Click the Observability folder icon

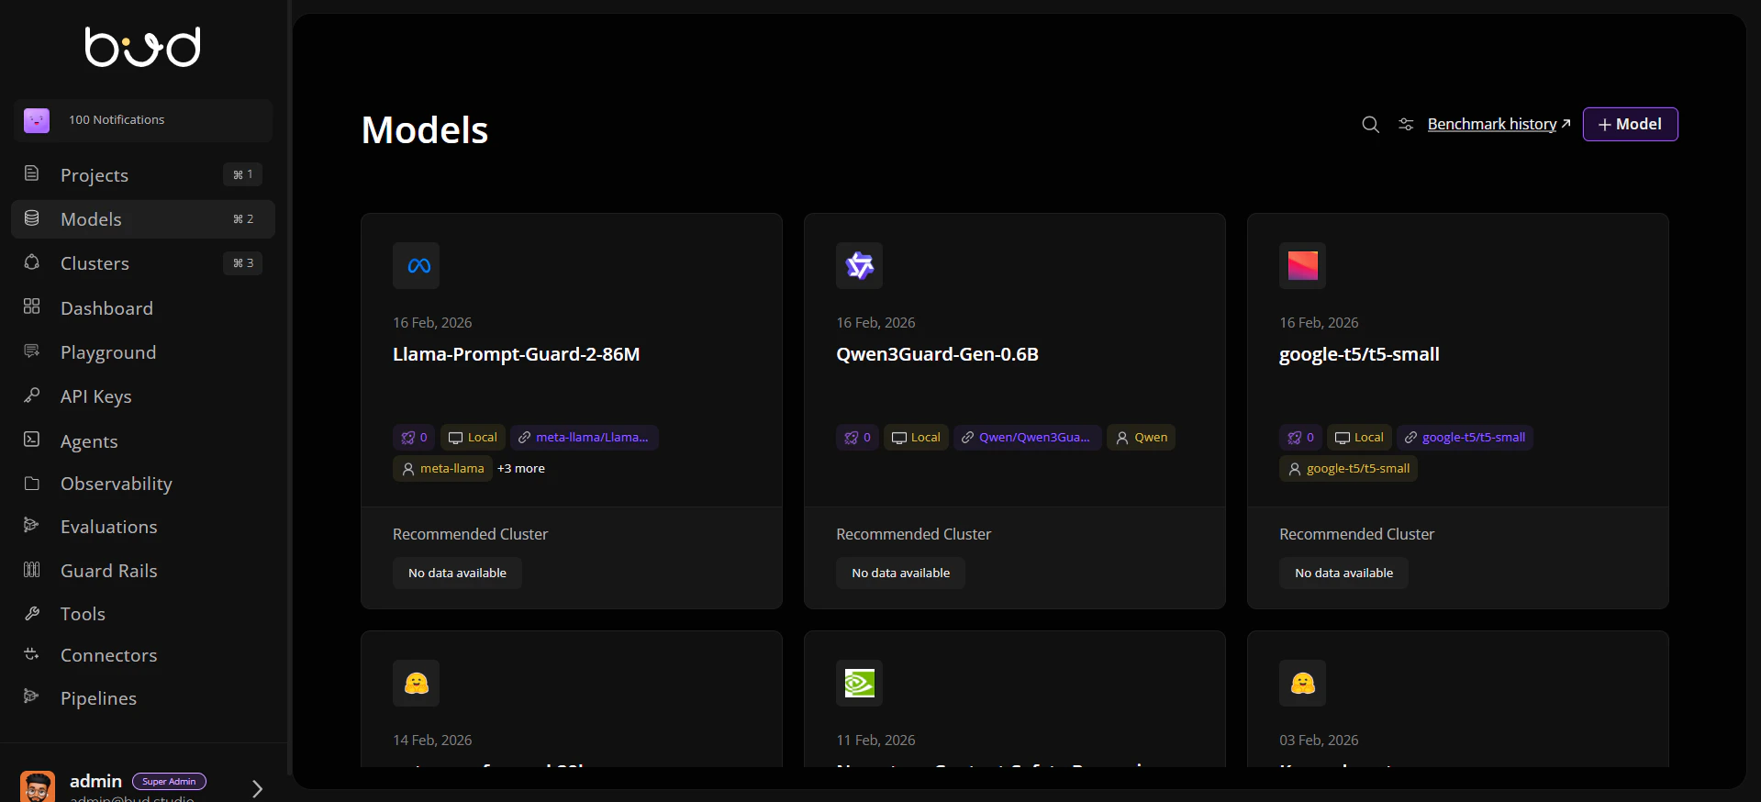tap(32, 483)
